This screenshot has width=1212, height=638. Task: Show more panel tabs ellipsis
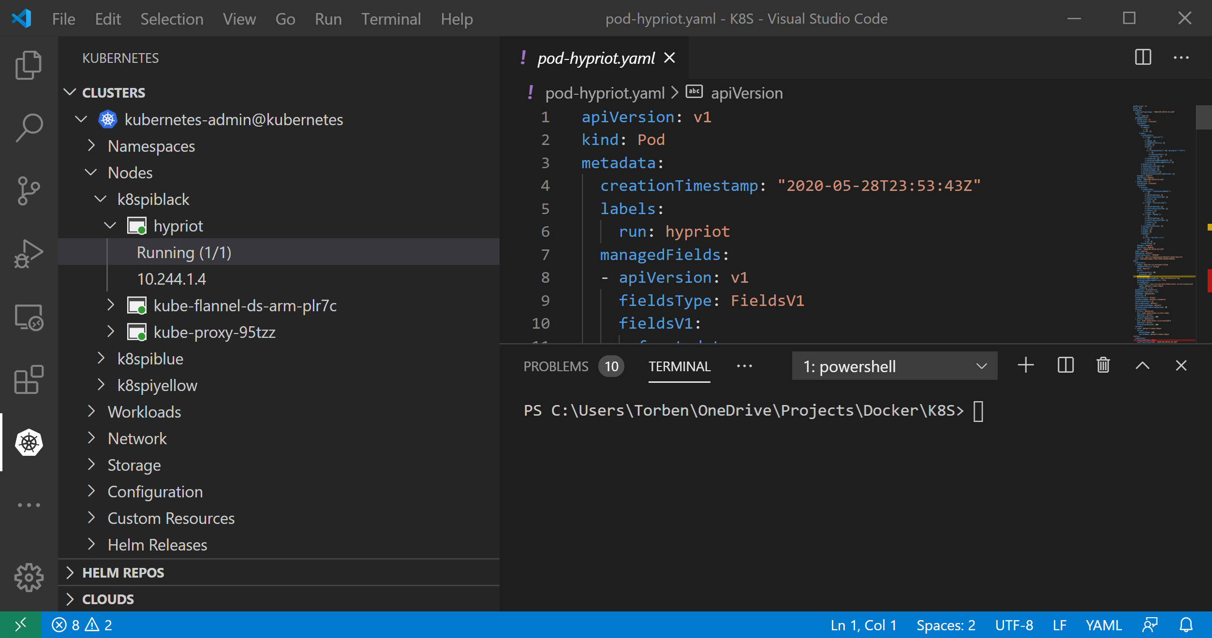tap(744, 366)
